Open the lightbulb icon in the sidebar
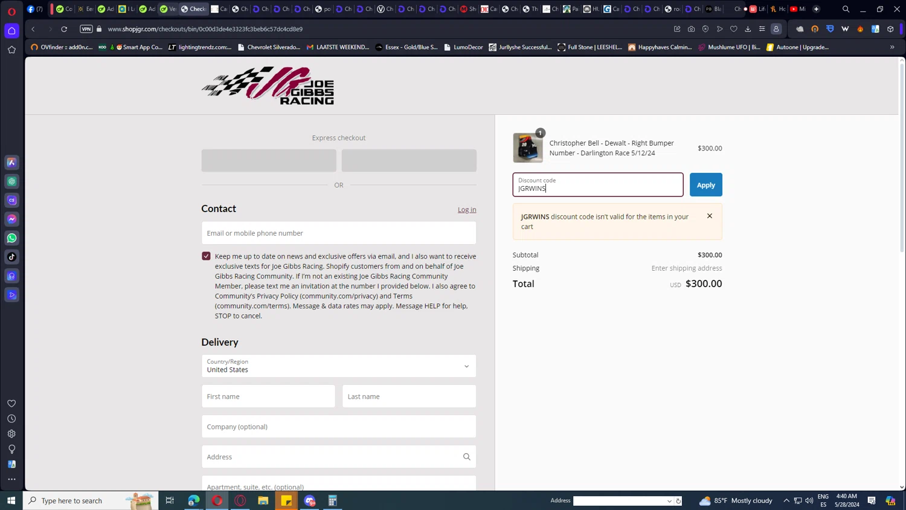The image size is (906, 510). tap(11, 449)
